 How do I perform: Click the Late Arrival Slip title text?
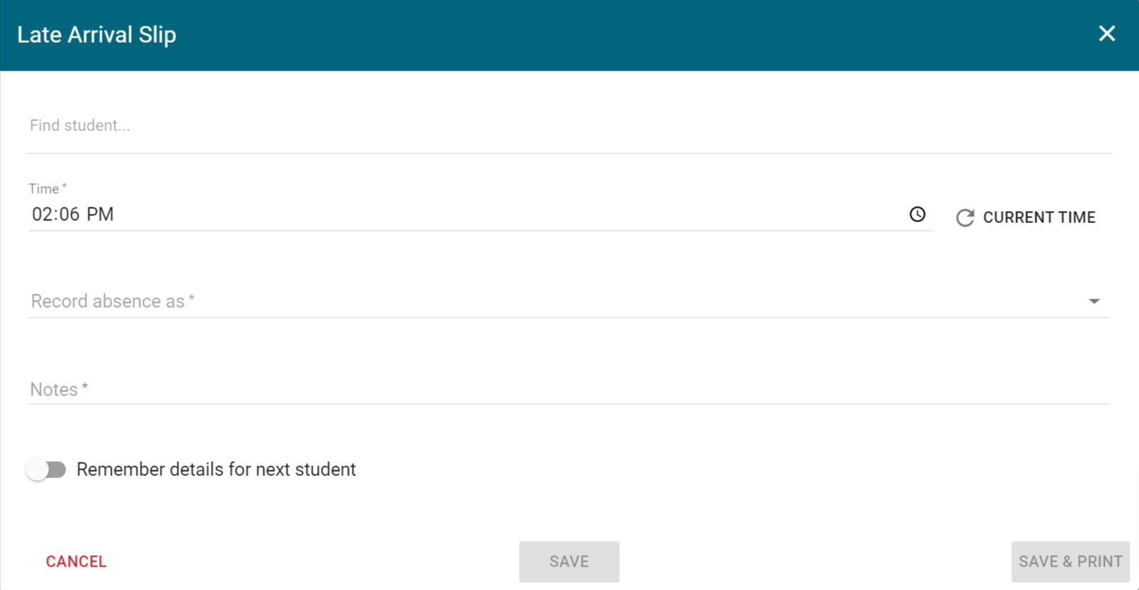(x=96, y=35)
